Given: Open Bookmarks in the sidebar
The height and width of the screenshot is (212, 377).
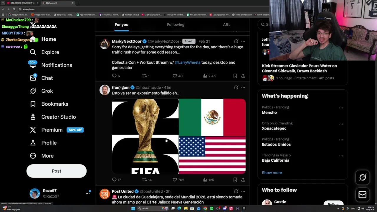Looking at the screenshot, I should pos(49,104).
